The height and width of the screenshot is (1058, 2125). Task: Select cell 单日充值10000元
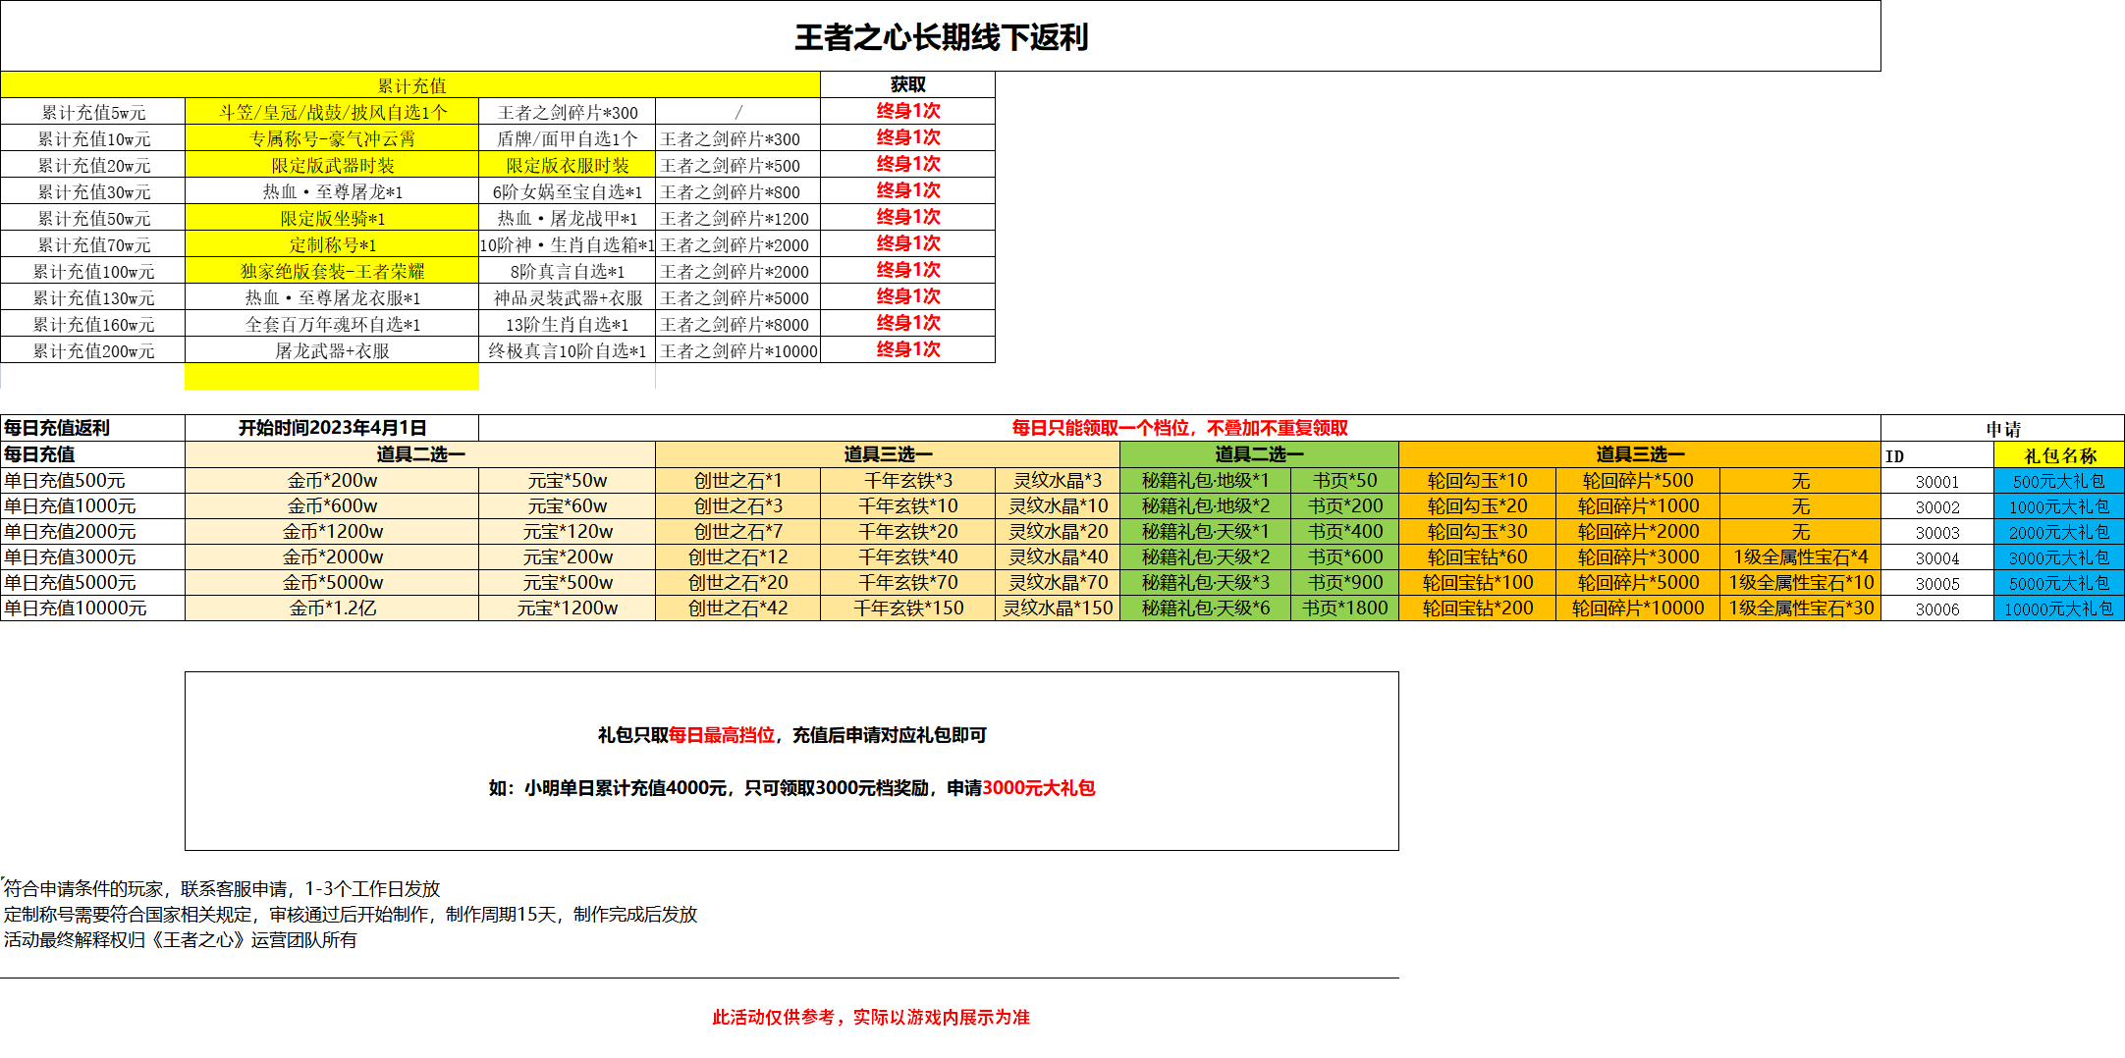tap(93, 608)
